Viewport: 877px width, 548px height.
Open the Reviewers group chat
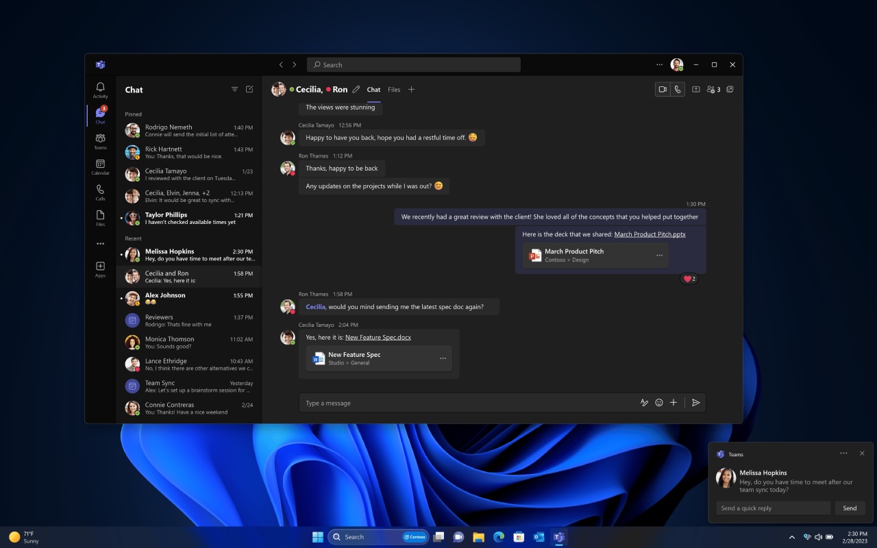click(x=188, y=321)
